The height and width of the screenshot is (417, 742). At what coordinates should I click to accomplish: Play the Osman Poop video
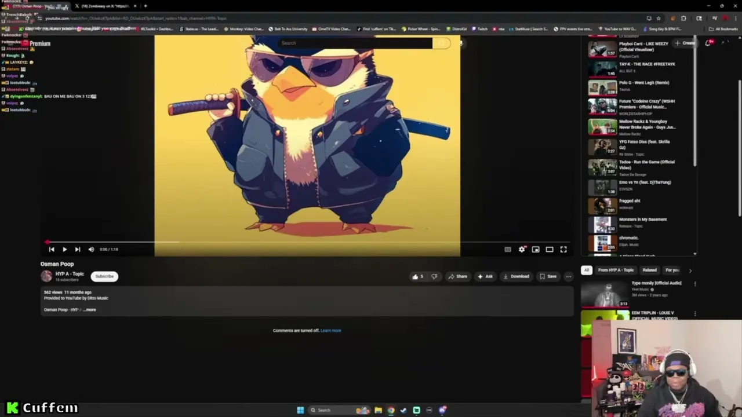coord(64,249)
